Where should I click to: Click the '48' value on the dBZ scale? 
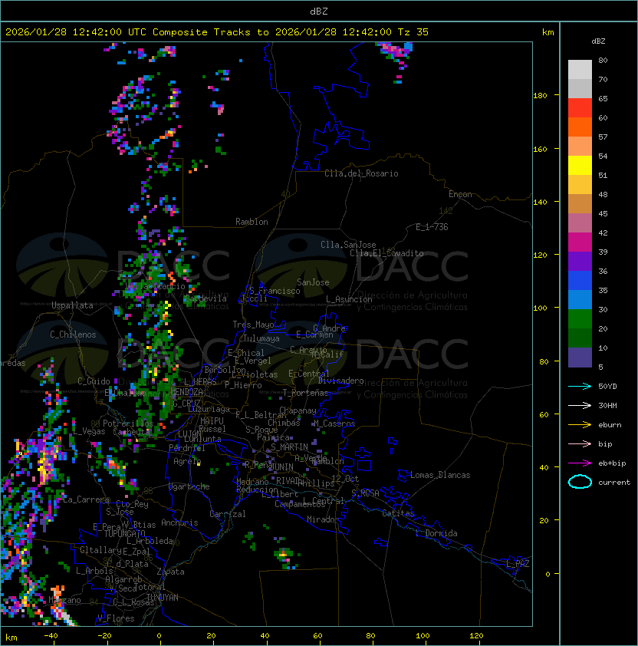click(x=603, y=194)
